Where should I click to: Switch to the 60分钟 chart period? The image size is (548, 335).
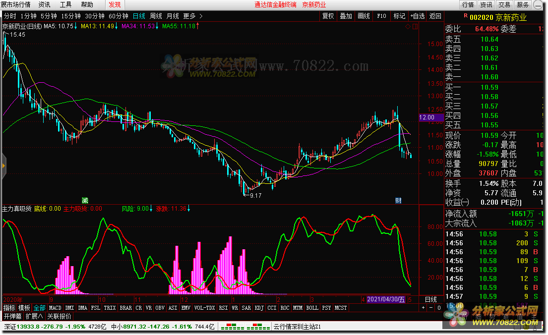tap(119, 16)
